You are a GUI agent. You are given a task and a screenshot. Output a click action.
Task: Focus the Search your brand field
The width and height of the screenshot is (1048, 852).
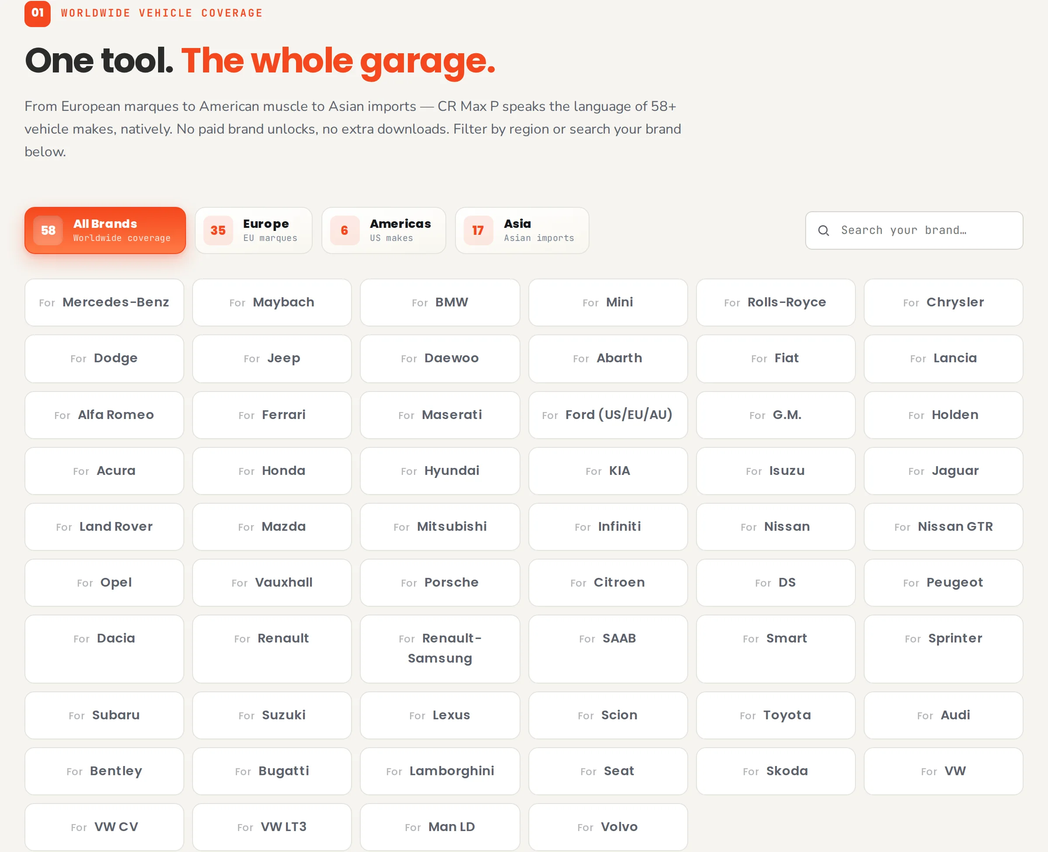click(914, 230)
